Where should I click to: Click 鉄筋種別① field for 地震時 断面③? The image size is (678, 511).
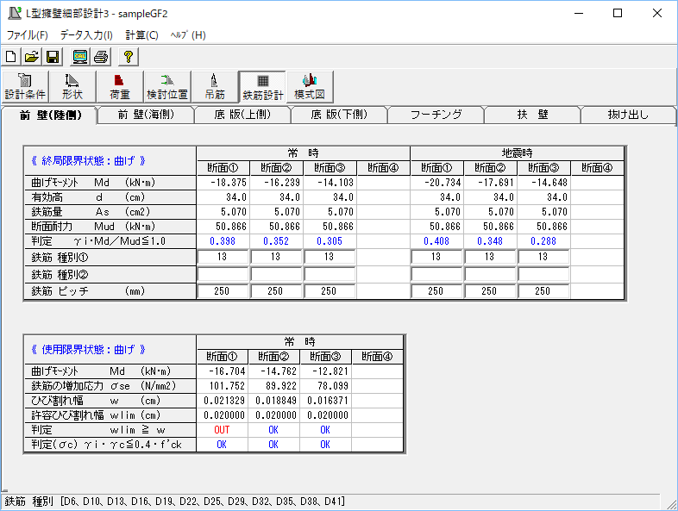pos(543,257)
